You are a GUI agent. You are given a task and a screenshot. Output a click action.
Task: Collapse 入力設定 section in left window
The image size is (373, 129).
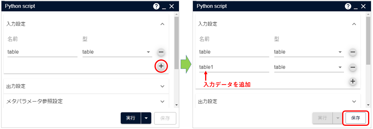coord(162,24)
